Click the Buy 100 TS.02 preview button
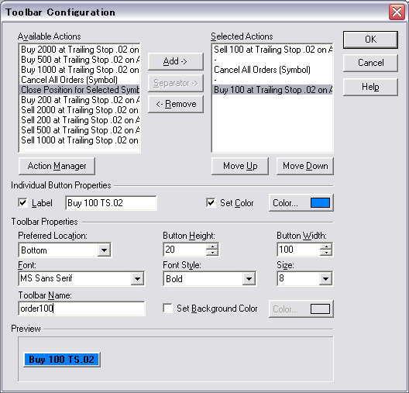The width and height of the screenshot is (409, 393). tap(62, 360)
